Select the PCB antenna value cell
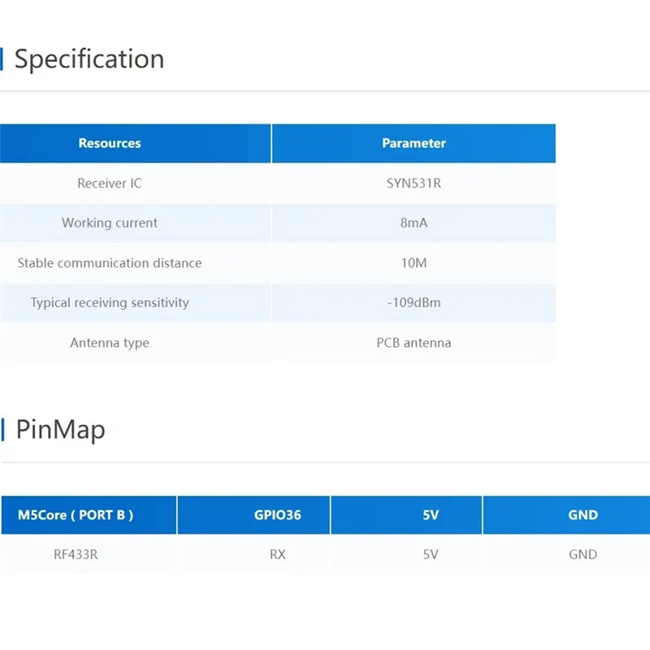The height and width of the screenshot is (650, 650). point(414,343)
